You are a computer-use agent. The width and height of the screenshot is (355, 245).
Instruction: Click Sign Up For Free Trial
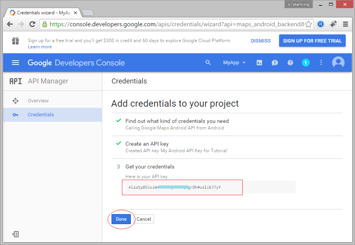(x=312, y=41)
